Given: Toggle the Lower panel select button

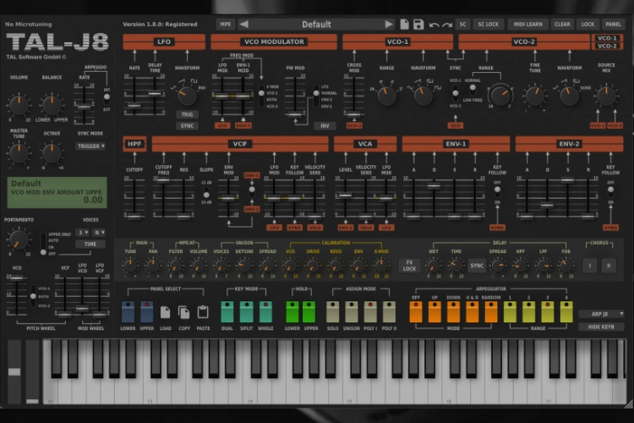Looking at the screenshot, I should point(128,311).
